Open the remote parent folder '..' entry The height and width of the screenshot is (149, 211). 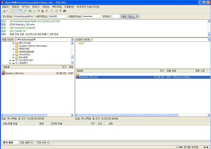coord(78,74)
